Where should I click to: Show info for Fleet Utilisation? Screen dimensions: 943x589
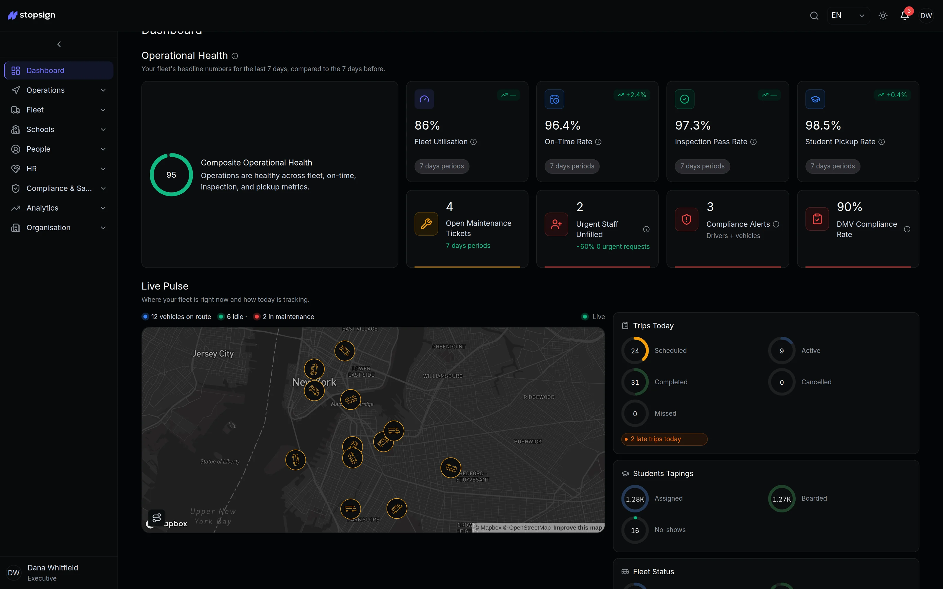pyautogui.click(x=474, y=142)
